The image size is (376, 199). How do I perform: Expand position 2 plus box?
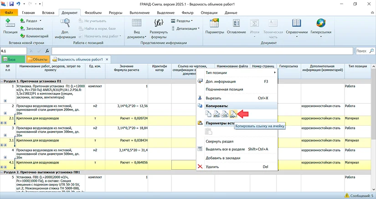(x=5, y=113)
